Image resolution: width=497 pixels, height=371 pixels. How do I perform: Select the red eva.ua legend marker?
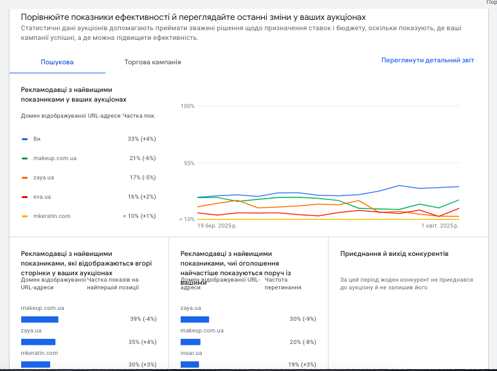click(x=24, y=197)
